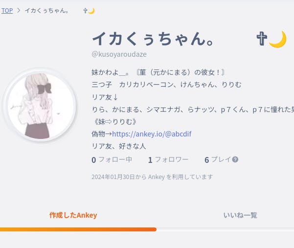
Task: Click the crescent moon emoji in the profile title
Action: tap(278, 39)
